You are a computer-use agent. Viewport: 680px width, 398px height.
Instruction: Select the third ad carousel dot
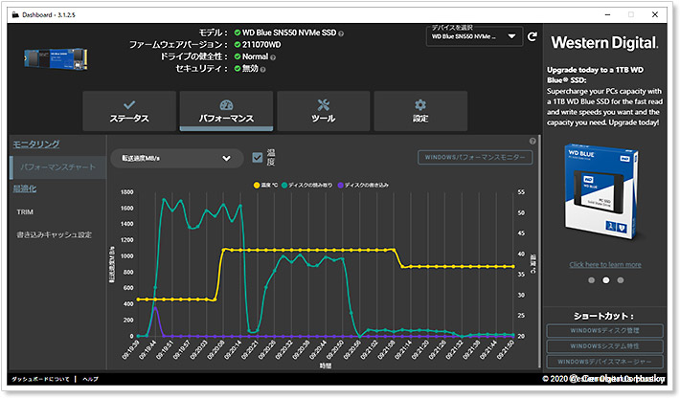point(621,280)
